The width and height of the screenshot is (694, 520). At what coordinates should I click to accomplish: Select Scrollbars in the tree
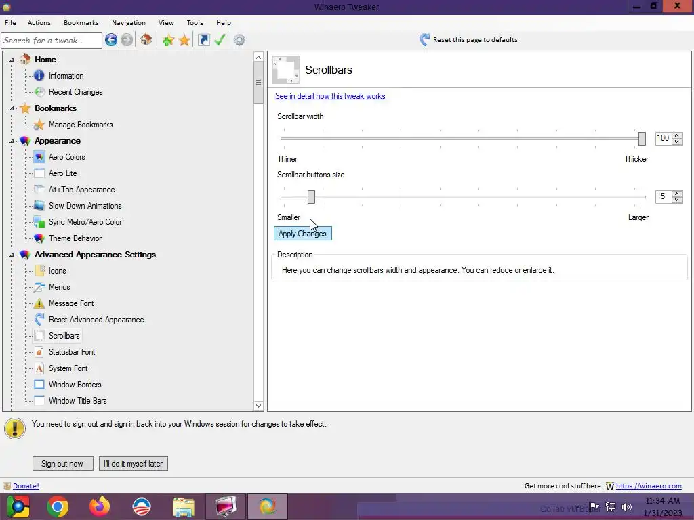pyautogui.click(x=64, y=336)
